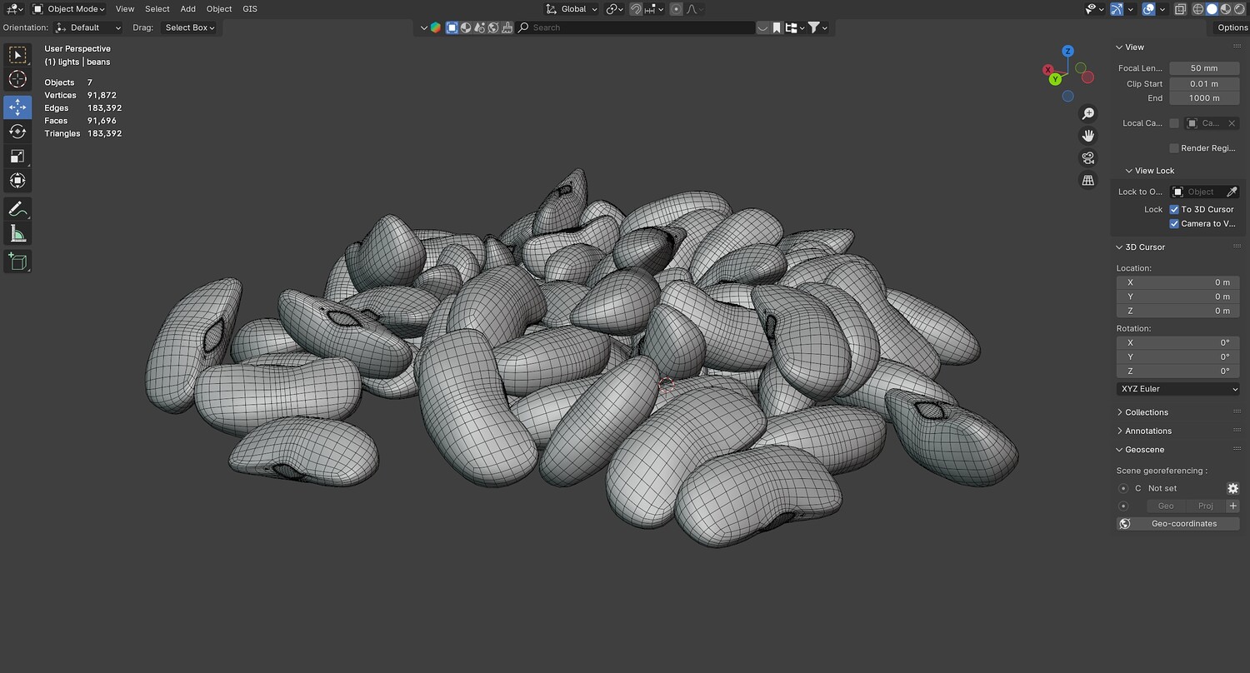1250x673 pixels.
Task: Open the Select menu
Action: [157, 9]
